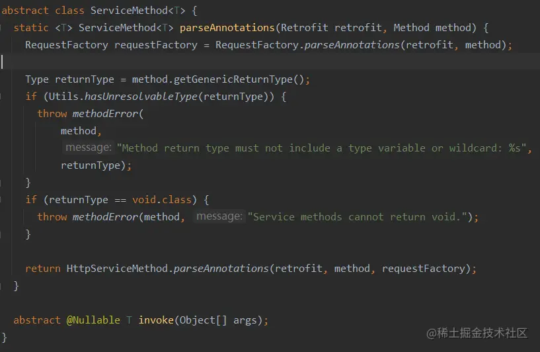Click parseAnnotations called on HttpServiceMethod

pos(221,269)
